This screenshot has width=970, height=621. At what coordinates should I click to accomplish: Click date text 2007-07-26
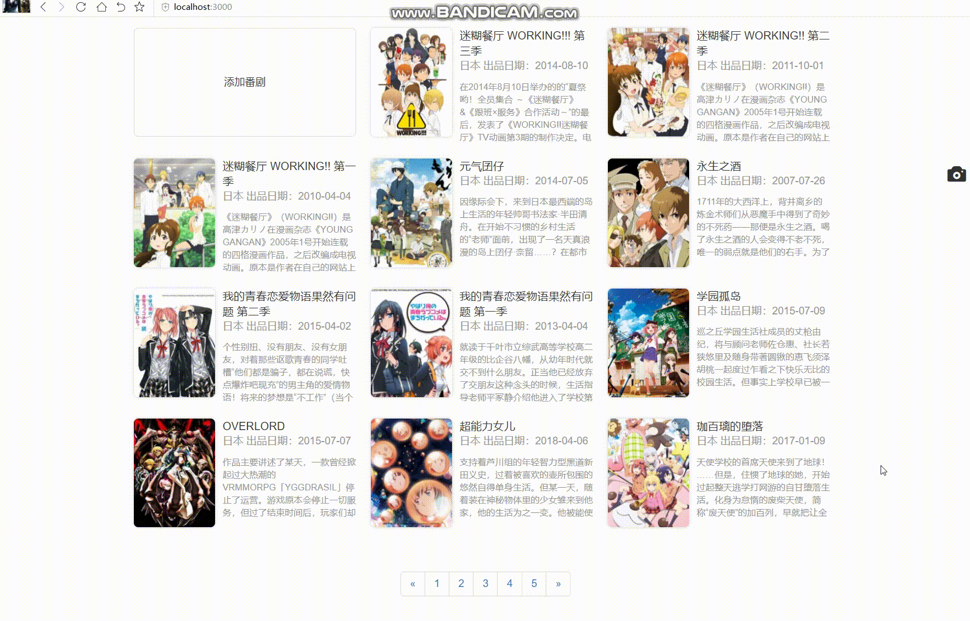[798, 181]
